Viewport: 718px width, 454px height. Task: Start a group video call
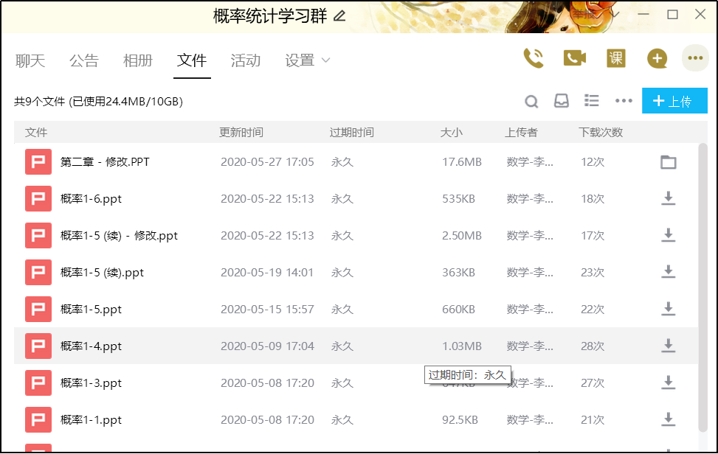tap(574, 58)
